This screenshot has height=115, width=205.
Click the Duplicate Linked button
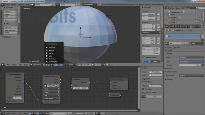point(10,30)
